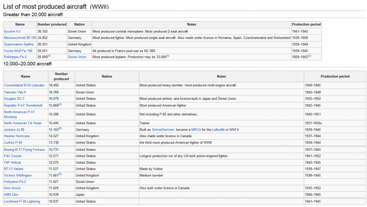
Task: Open the Hawker Hurricane link
Action: click(x=17, y=136)
